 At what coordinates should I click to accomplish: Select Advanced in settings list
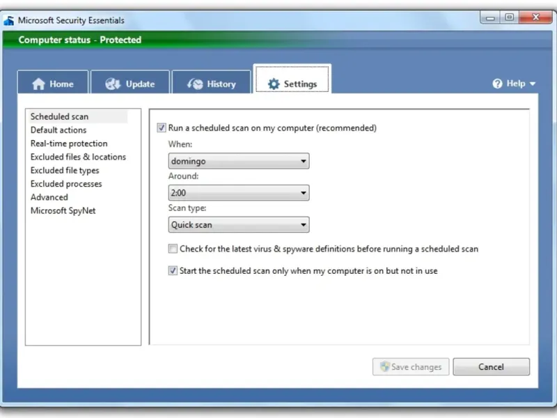49,197
